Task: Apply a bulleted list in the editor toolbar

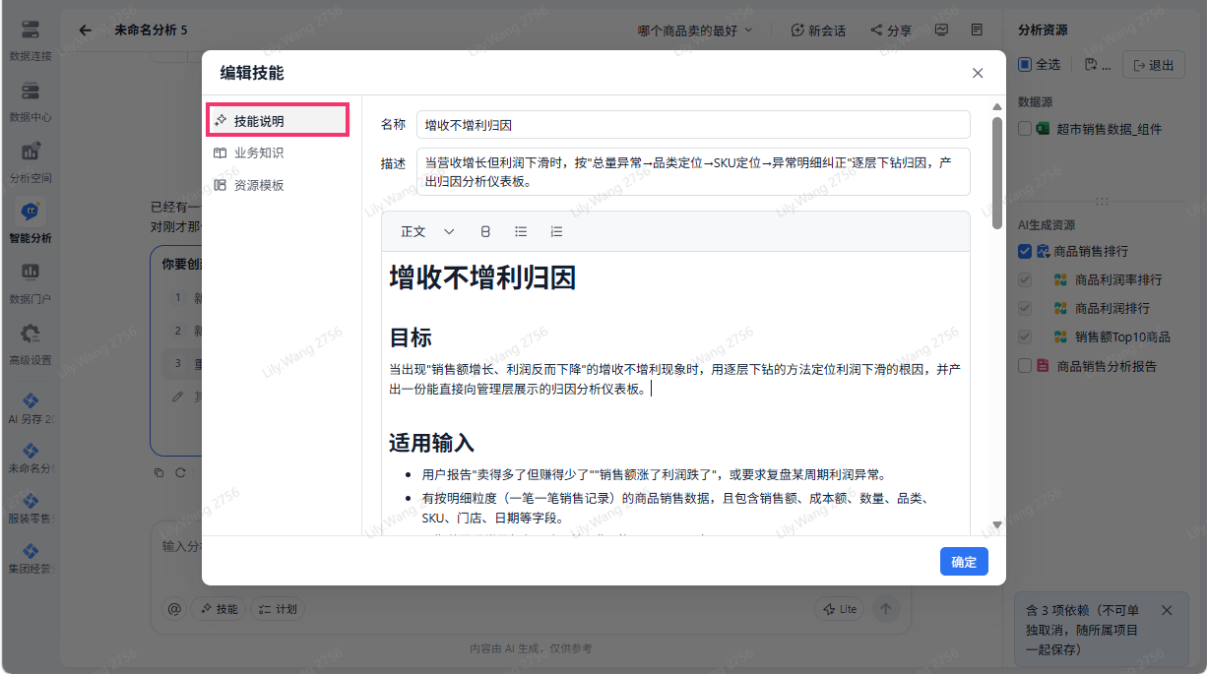Action: pyautogui.click(x=521, y=231)
